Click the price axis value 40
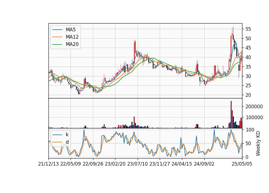Screen dimensions: 269x193 click(248, 57)
